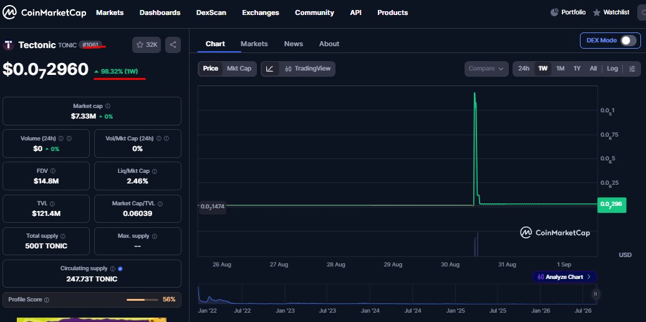646x322 pixels.
Task: Set chart range to 1W
Action: [543, 69]
